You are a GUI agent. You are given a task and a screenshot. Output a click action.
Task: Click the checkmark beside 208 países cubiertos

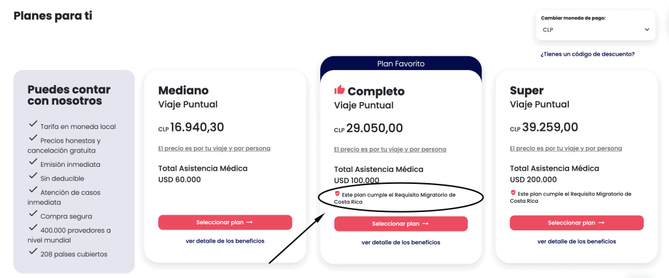click(x=33, y=251)
